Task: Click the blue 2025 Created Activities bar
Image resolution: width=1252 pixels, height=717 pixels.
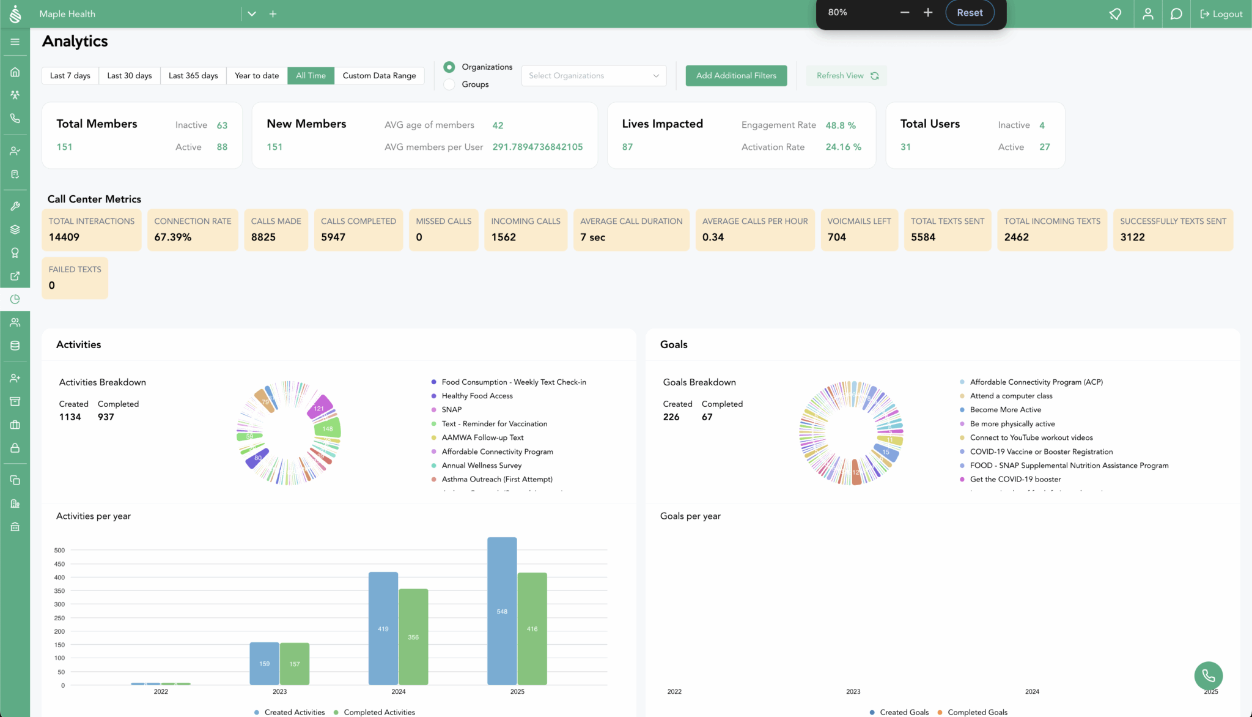Action: coord(501,611)
